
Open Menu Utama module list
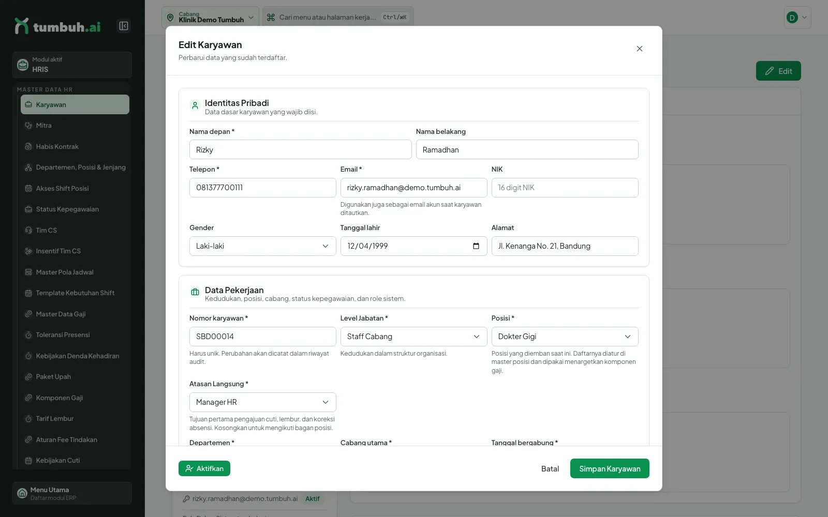click(72, 493)
